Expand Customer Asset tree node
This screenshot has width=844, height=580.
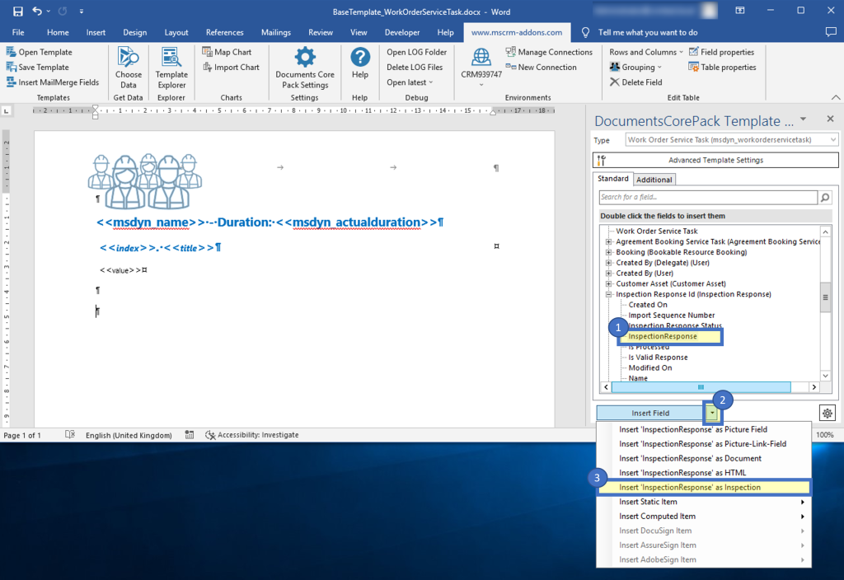[x=609, y=283]
